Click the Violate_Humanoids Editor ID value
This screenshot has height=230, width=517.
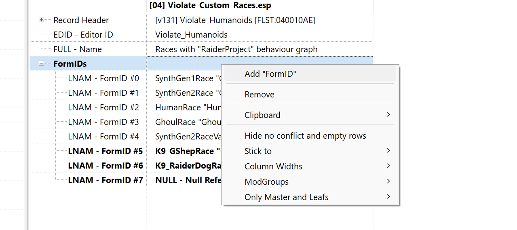[x=191, y=35]
